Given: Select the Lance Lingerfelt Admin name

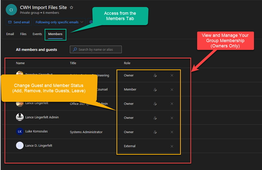Looking at the screenshot, I should [x=42, y=117].
